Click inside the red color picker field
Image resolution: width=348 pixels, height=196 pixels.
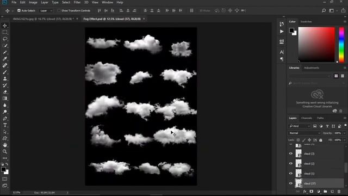point(316,45)
